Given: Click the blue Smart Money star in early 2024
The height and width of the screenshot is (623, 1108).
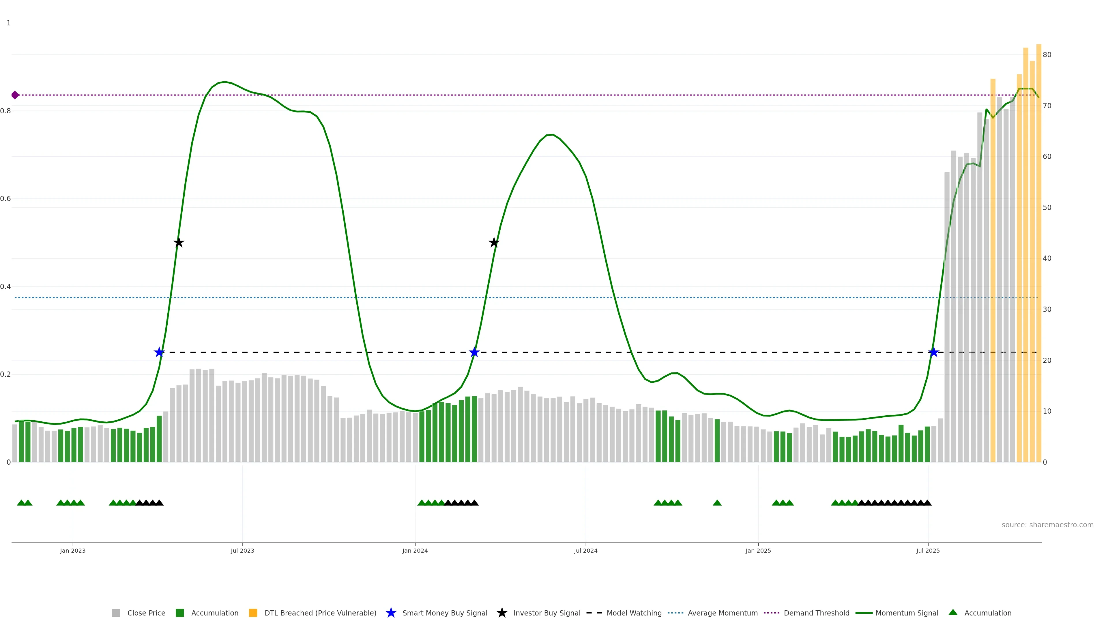Looking at the screenshot, I should tap(474, 352).
